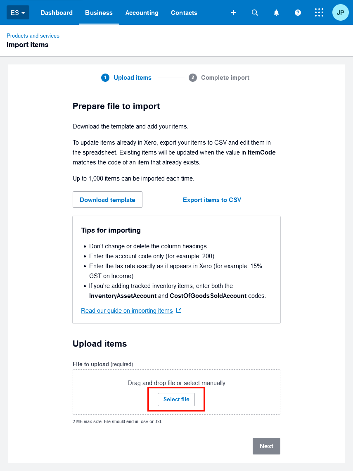Click Export items to CSV
The image size is (353, 471).
[x=212, y=200]
